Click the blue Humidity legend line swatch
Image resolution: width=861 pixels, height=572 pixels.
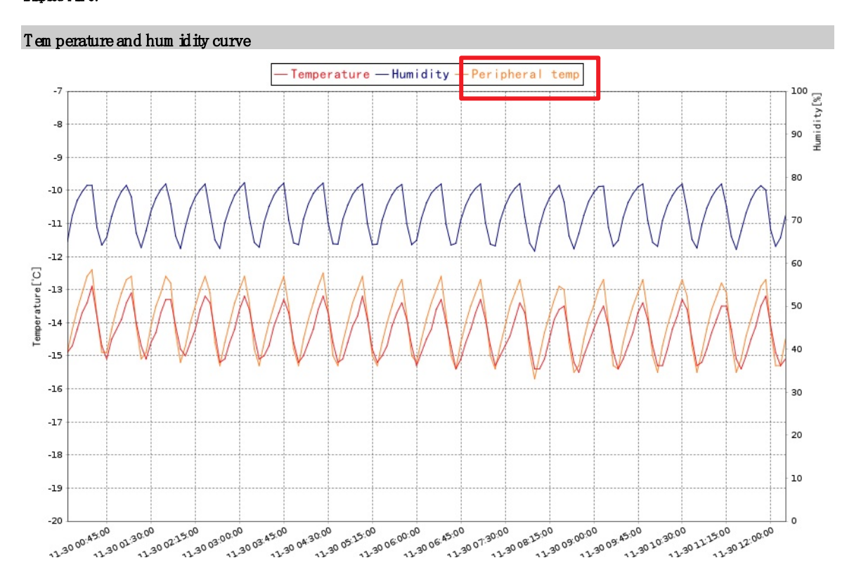(x=382, y=74)
